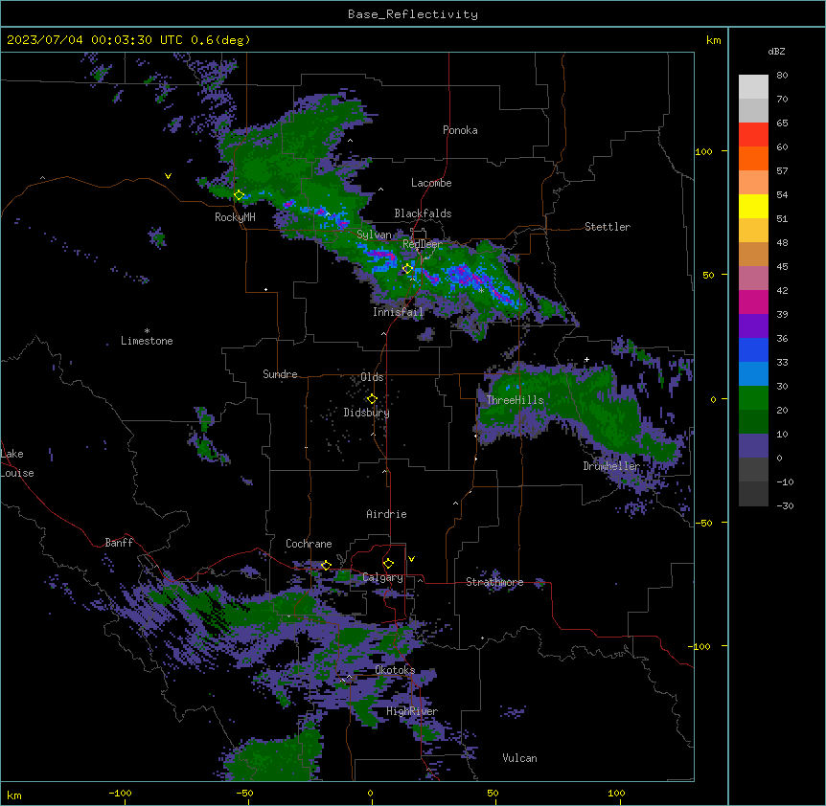The width and height of the screenshot is (826, 806).
Task: Click the Drumheller town label
Action: coord(611,466)
